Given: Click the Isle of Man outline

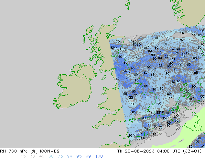Looking at the screenshot, I should pos(104,78).
